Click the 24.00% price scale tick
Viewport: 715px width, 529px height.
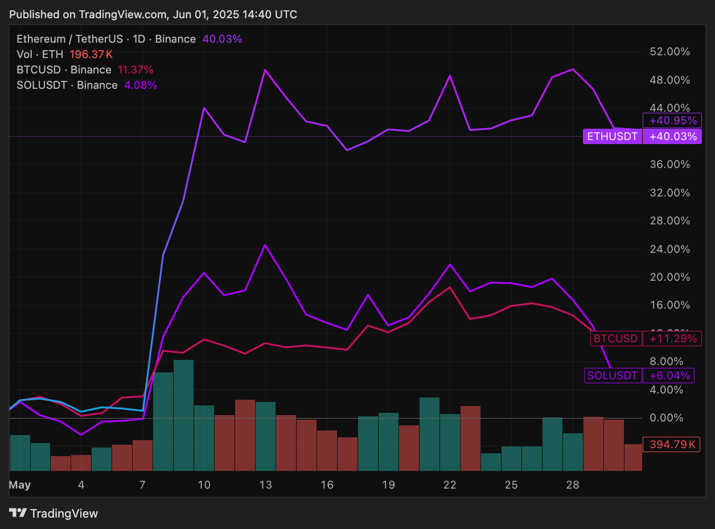[669, 249]
